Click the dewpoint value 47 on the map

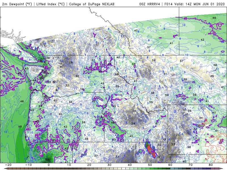point(66,148)
